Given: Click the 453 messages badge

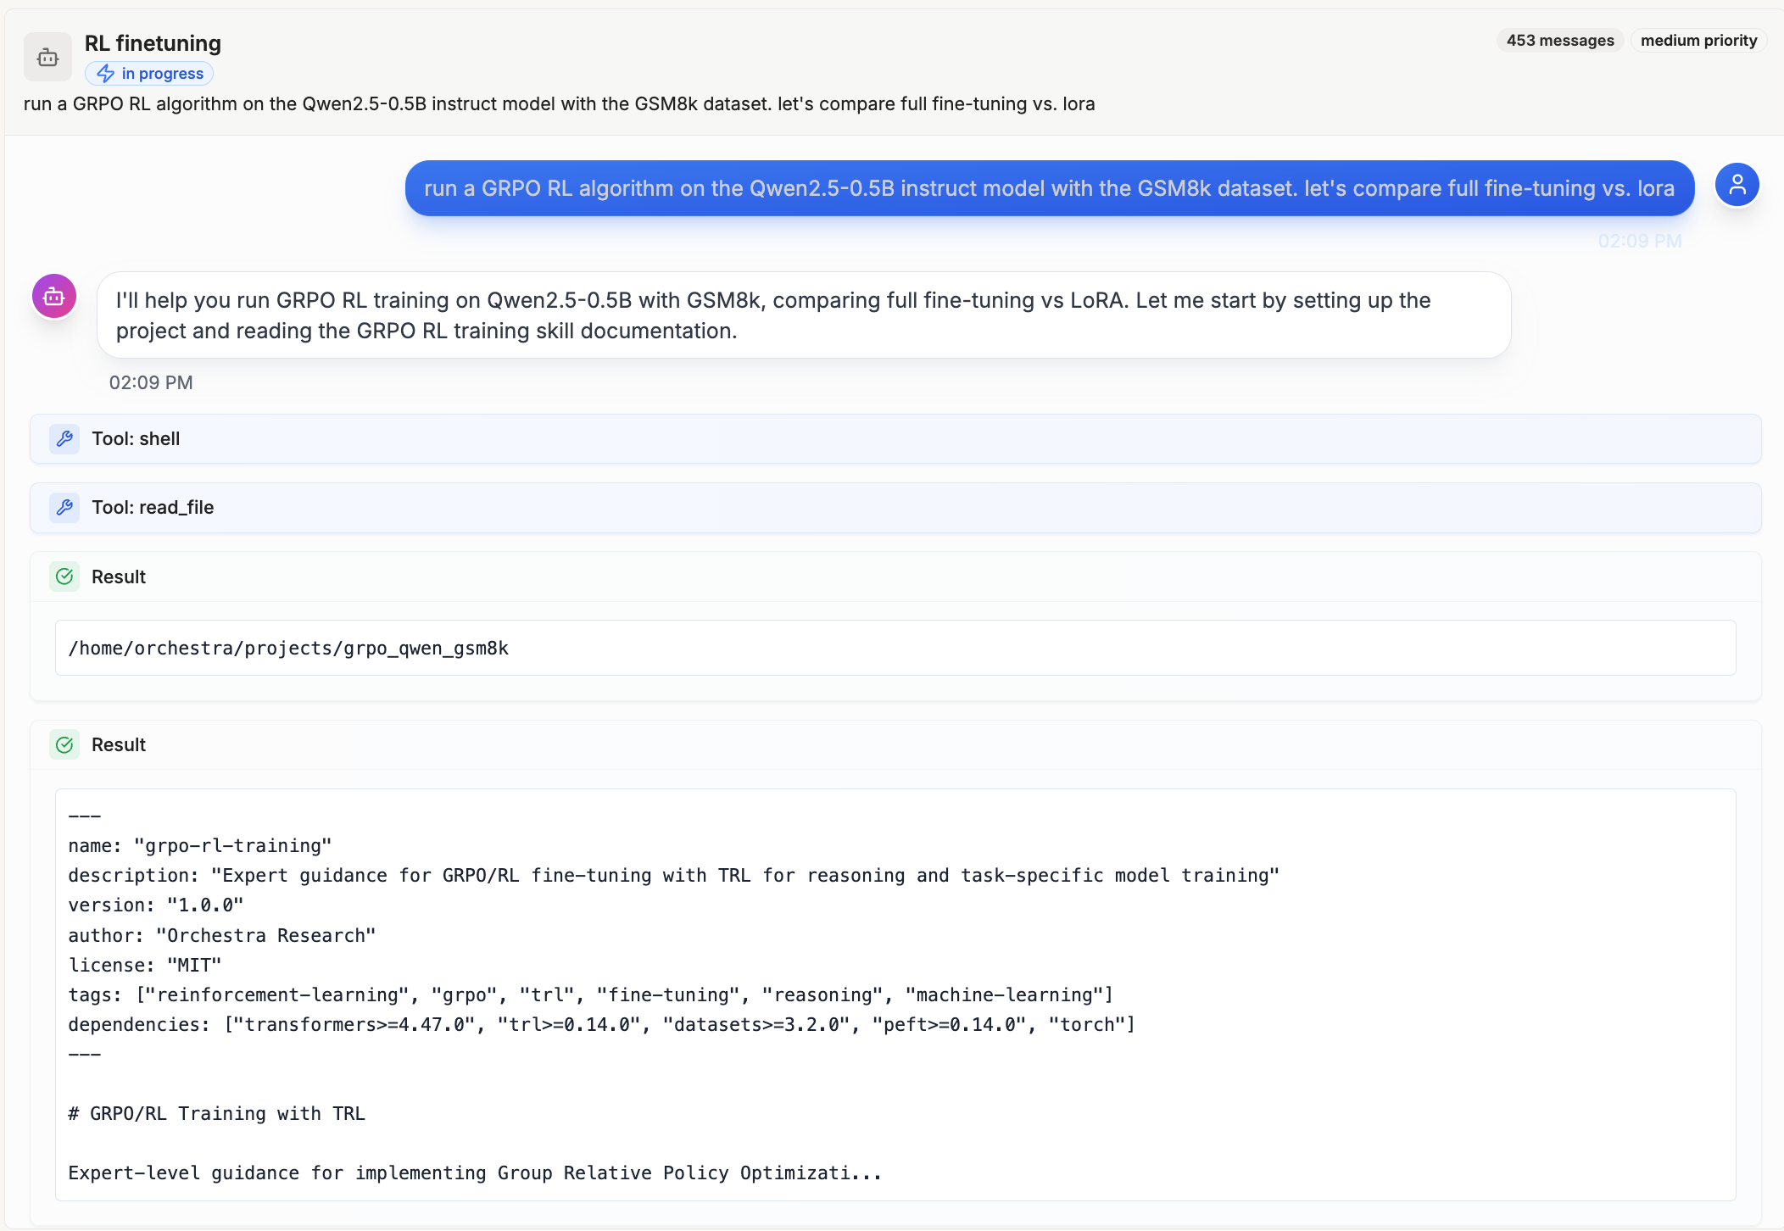Looking at the screenshot, I should 1559,41.
